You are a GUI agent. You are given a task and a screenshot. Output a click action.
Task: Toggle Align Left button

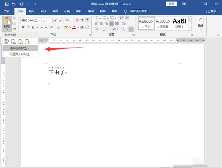click(x=96, y=24)
